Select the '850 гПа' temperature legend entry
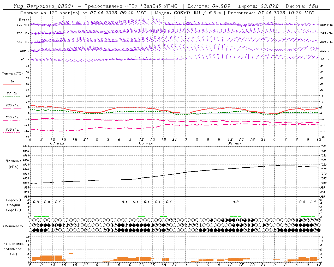 coord(12,106)
